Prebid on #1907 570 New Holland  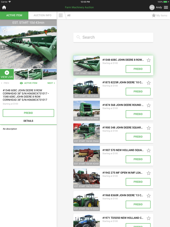138,159
